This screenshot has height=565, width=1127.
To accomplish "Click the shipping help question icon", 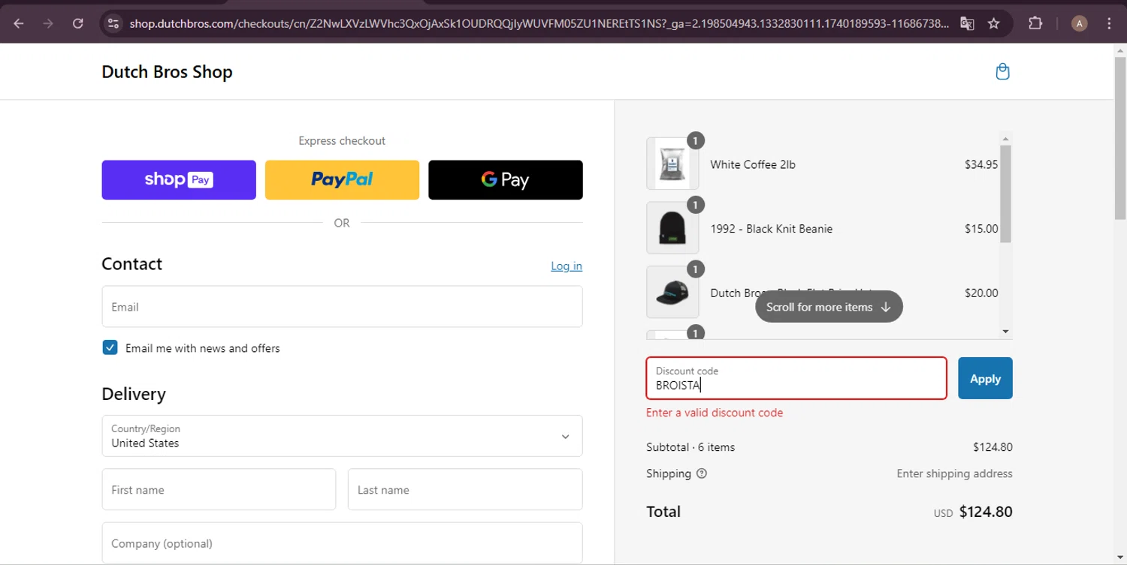I will click(702, 473).
